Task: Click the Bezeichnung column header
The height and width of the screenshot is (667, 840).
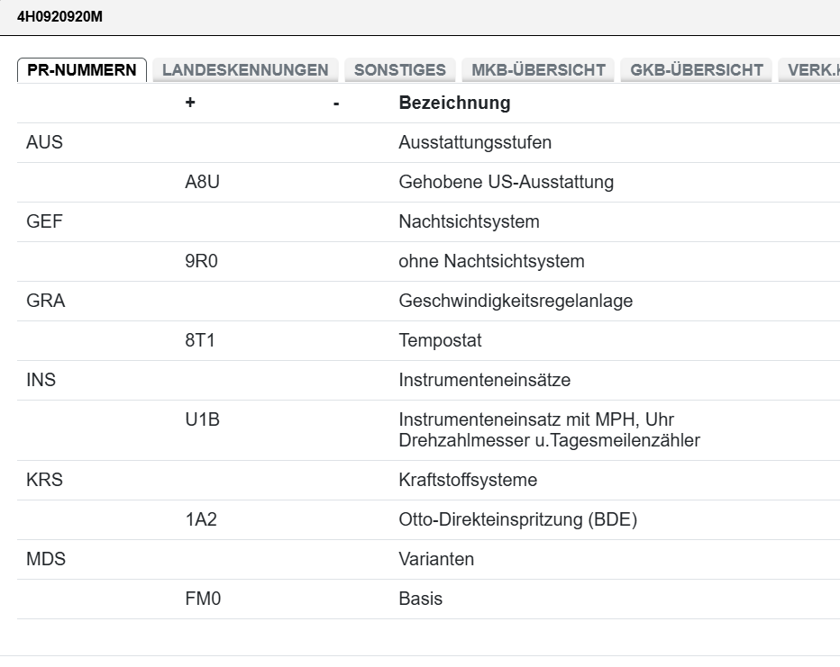Action: [454, 103]
